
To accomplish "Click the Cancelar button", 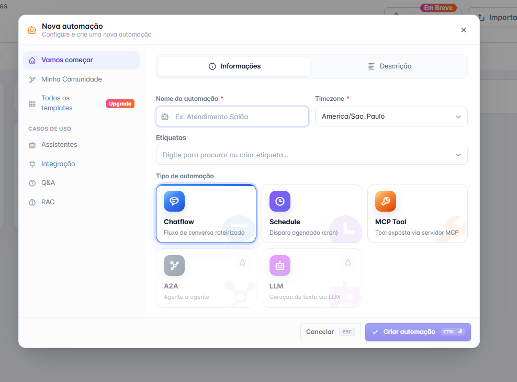I will point(330,332).
